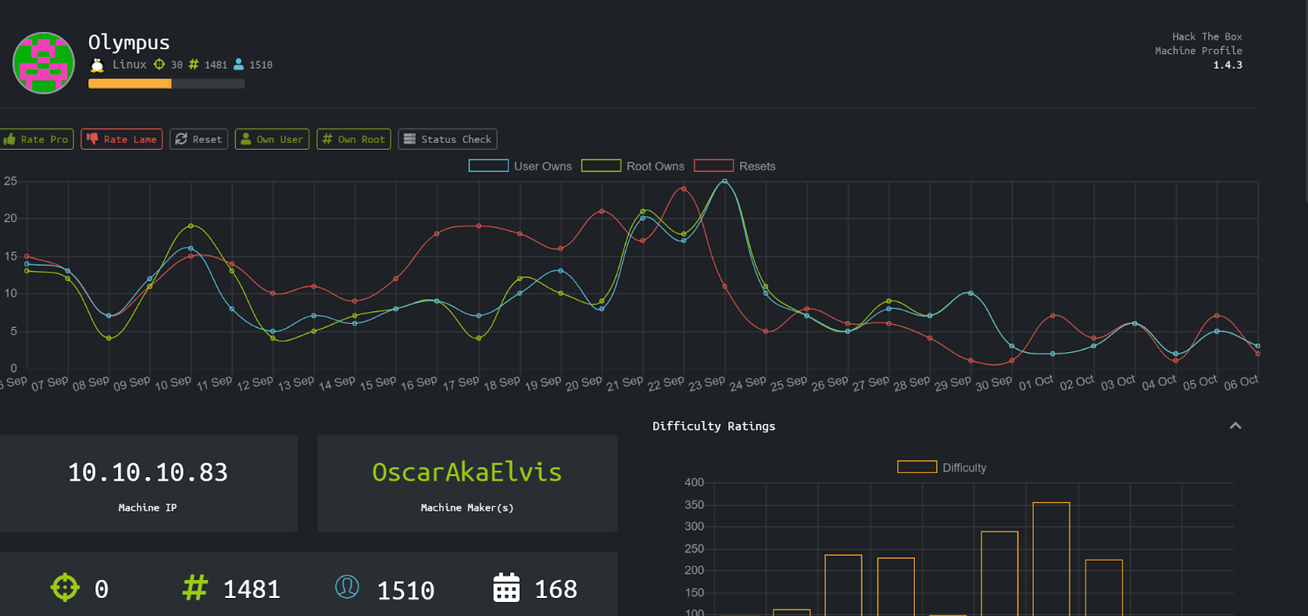Click the large green crosshair icon

point(65,587)
